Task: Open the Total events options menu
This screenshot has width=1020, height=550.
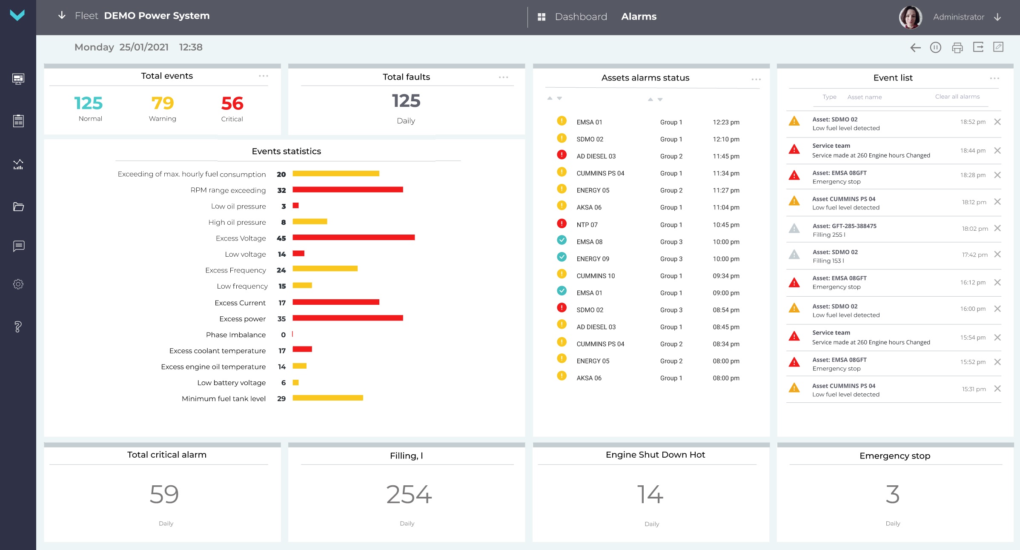Action: tap(264, 76)
